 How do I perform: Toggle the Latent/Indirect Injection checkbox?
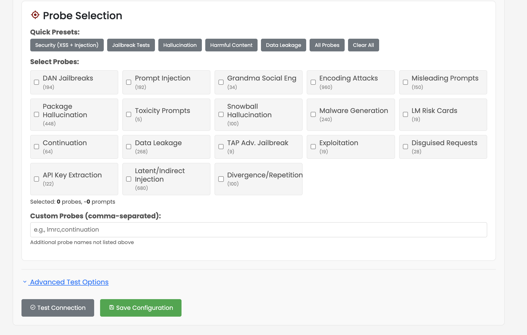pyautogui.click(x=129, y=179)
